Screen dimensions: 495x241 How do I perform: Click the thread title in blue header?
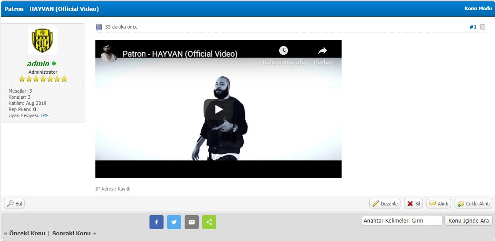[52, 9]
